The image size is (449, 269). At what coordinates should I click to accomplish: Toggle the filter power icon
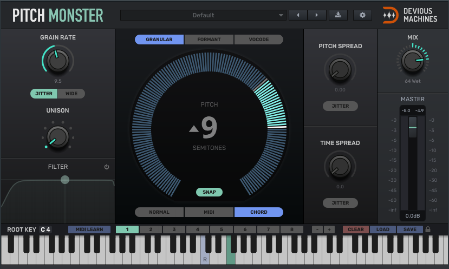107,167
